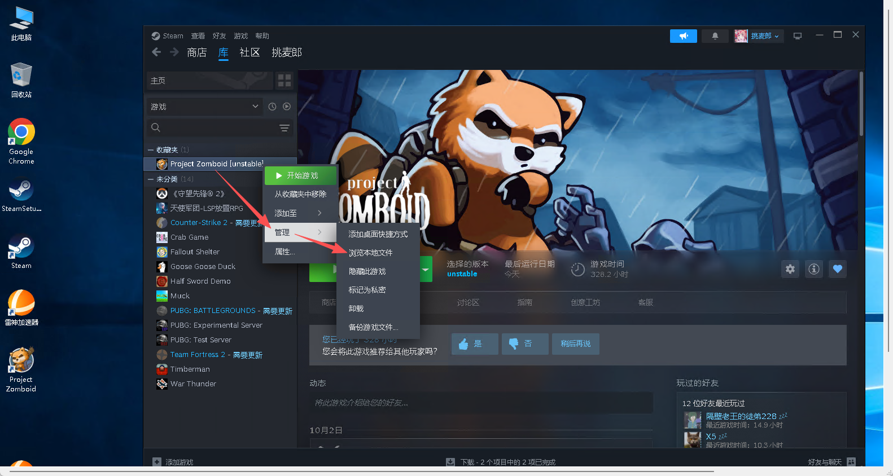Open the account name dropdown
The image size is (893, 476).
point(764,36)
